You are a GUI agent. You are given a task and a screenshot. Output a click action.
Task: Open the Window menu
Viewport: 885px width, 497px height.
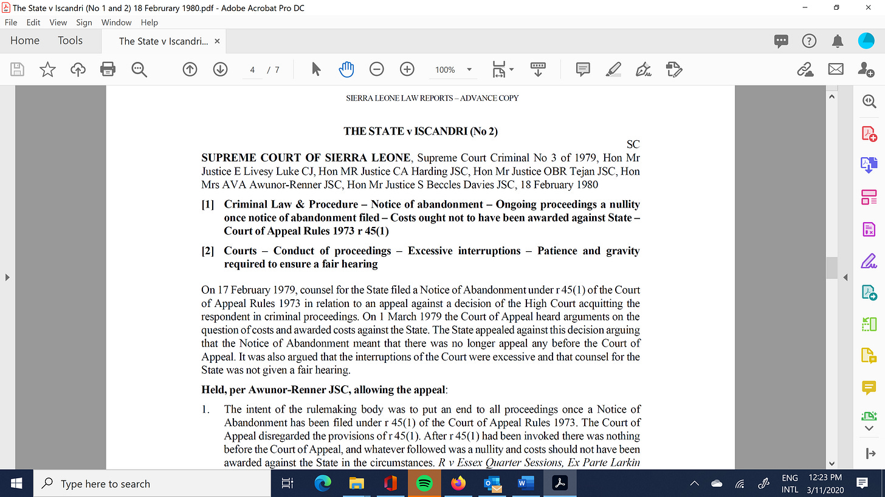116,22
